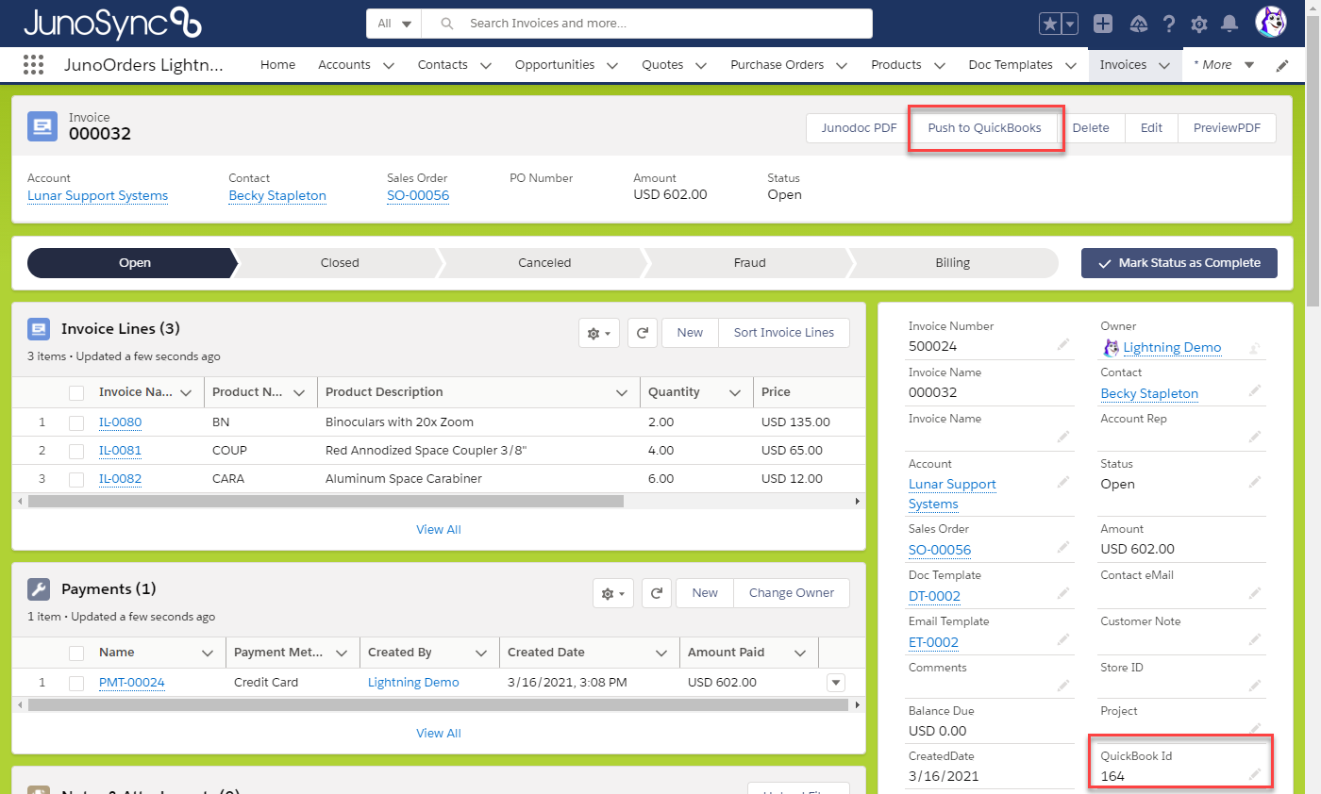Click the JunoSync logo
This screenshot has width=1321, height=794.
(113, 24)
